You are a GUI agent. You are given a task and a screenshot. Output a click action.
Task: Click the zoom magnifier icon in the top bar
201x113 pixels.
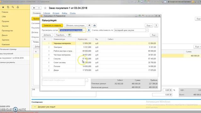pos(162,2)
